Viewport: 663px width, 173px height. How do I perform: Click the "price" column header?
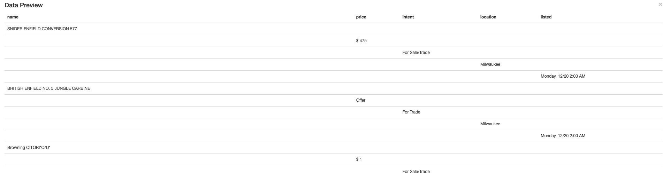(x=361, y=17)
